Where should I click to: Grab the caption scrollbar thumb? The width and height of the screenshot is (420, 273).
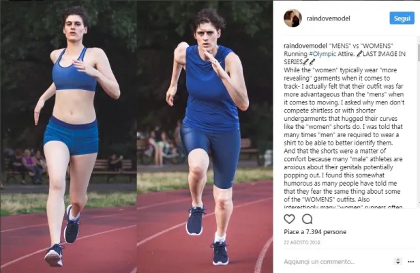[419, 51]
